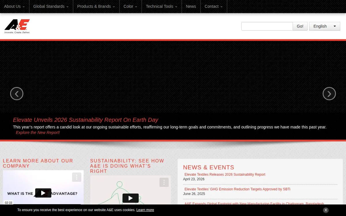Open the English language selector
Screen dimensions: 346x216
(x=325, y=26)
